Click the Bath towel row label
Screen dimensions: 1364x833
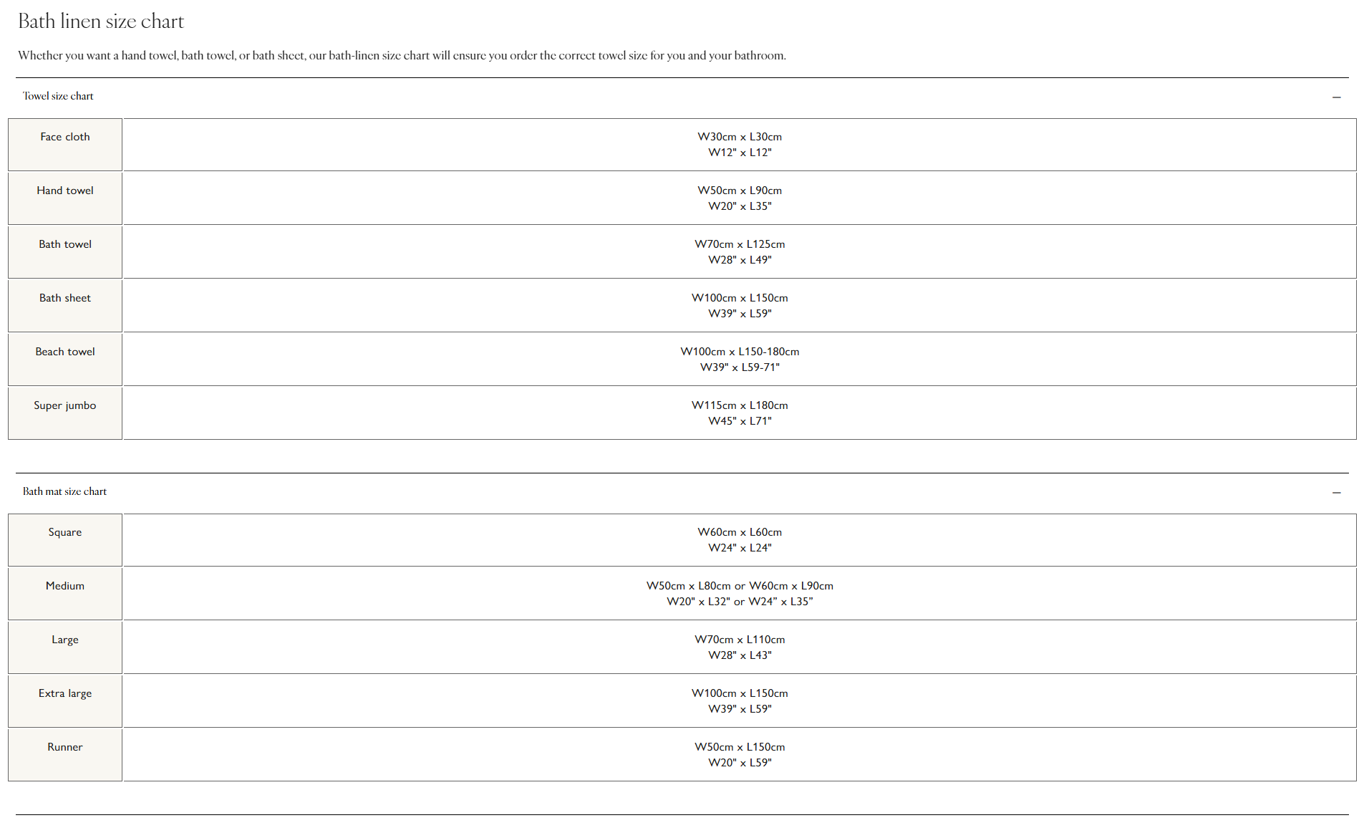[x=65, y=244]
